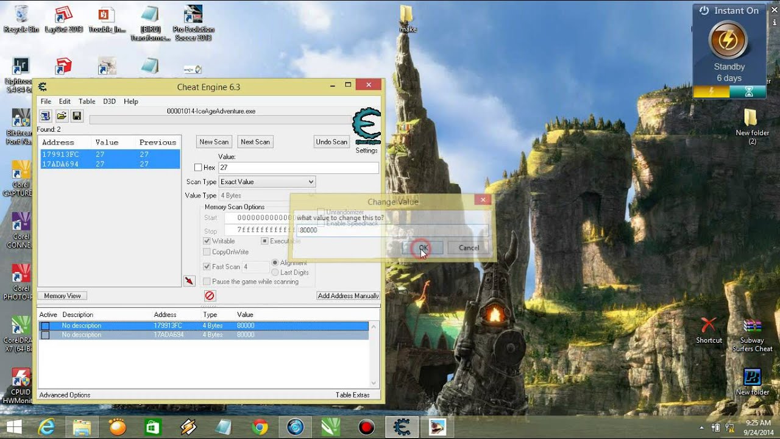780x439 pixels.
Task: Toggle the Writable checkbox
Action: [207, 241]
